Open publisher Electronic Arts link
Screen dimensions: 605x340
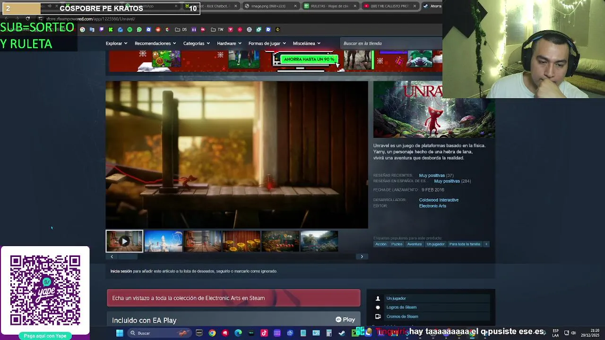pyautogui.click(x=432, y=206)
